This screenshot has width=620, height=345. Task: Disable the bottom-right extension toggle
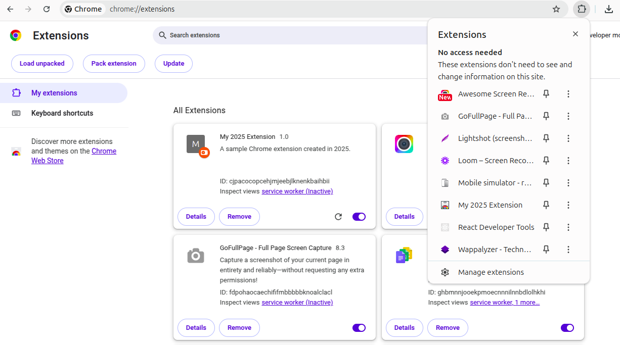(x=567, y=328)
